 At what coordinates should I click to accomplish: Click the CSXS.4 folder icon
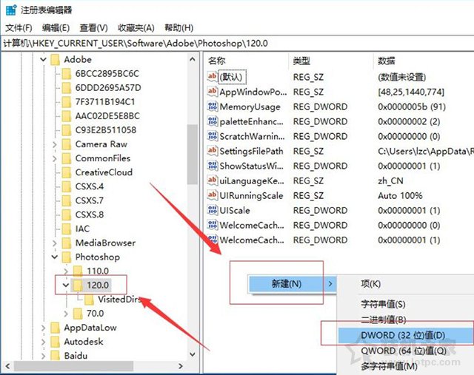point(66,186)
